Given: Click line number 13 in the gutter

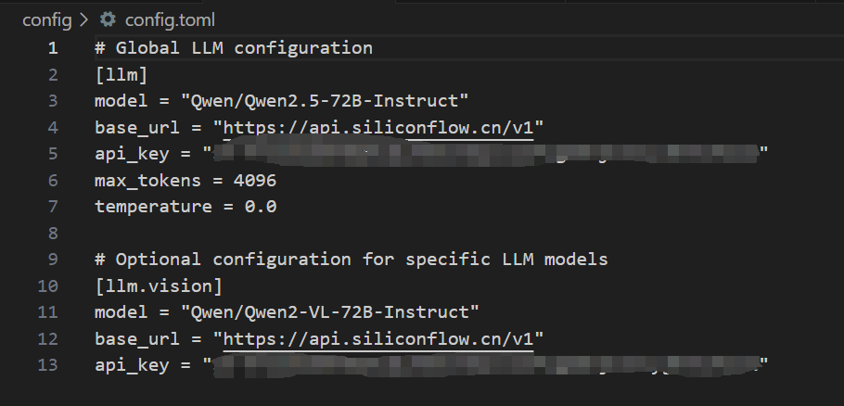Looking at the screenshot, I should [48, 364].
